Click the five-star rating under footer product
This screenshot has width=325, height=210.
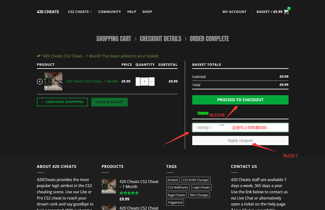[129, 193]
